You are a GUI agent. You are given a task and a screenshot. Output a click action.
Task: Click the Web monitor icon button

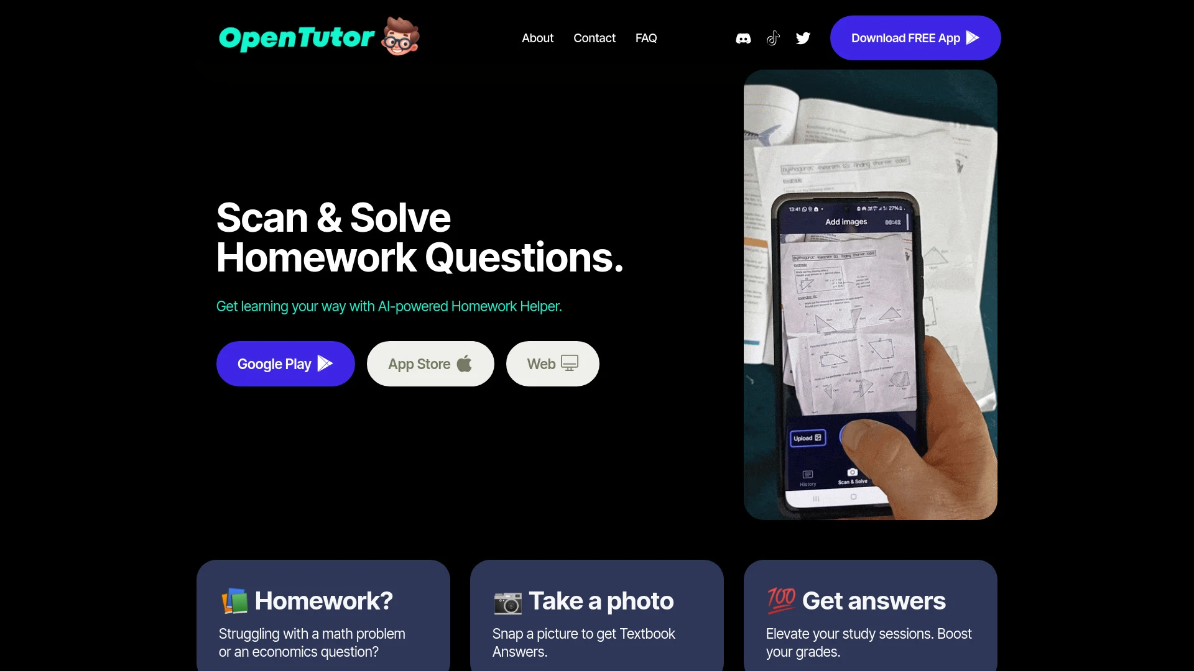[x=568, y=363]
